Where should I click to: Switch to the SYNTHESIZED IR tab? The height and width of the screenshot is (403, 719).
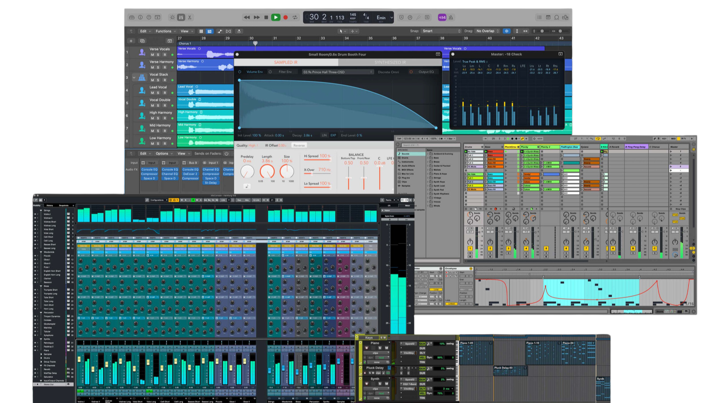[390, 63]
